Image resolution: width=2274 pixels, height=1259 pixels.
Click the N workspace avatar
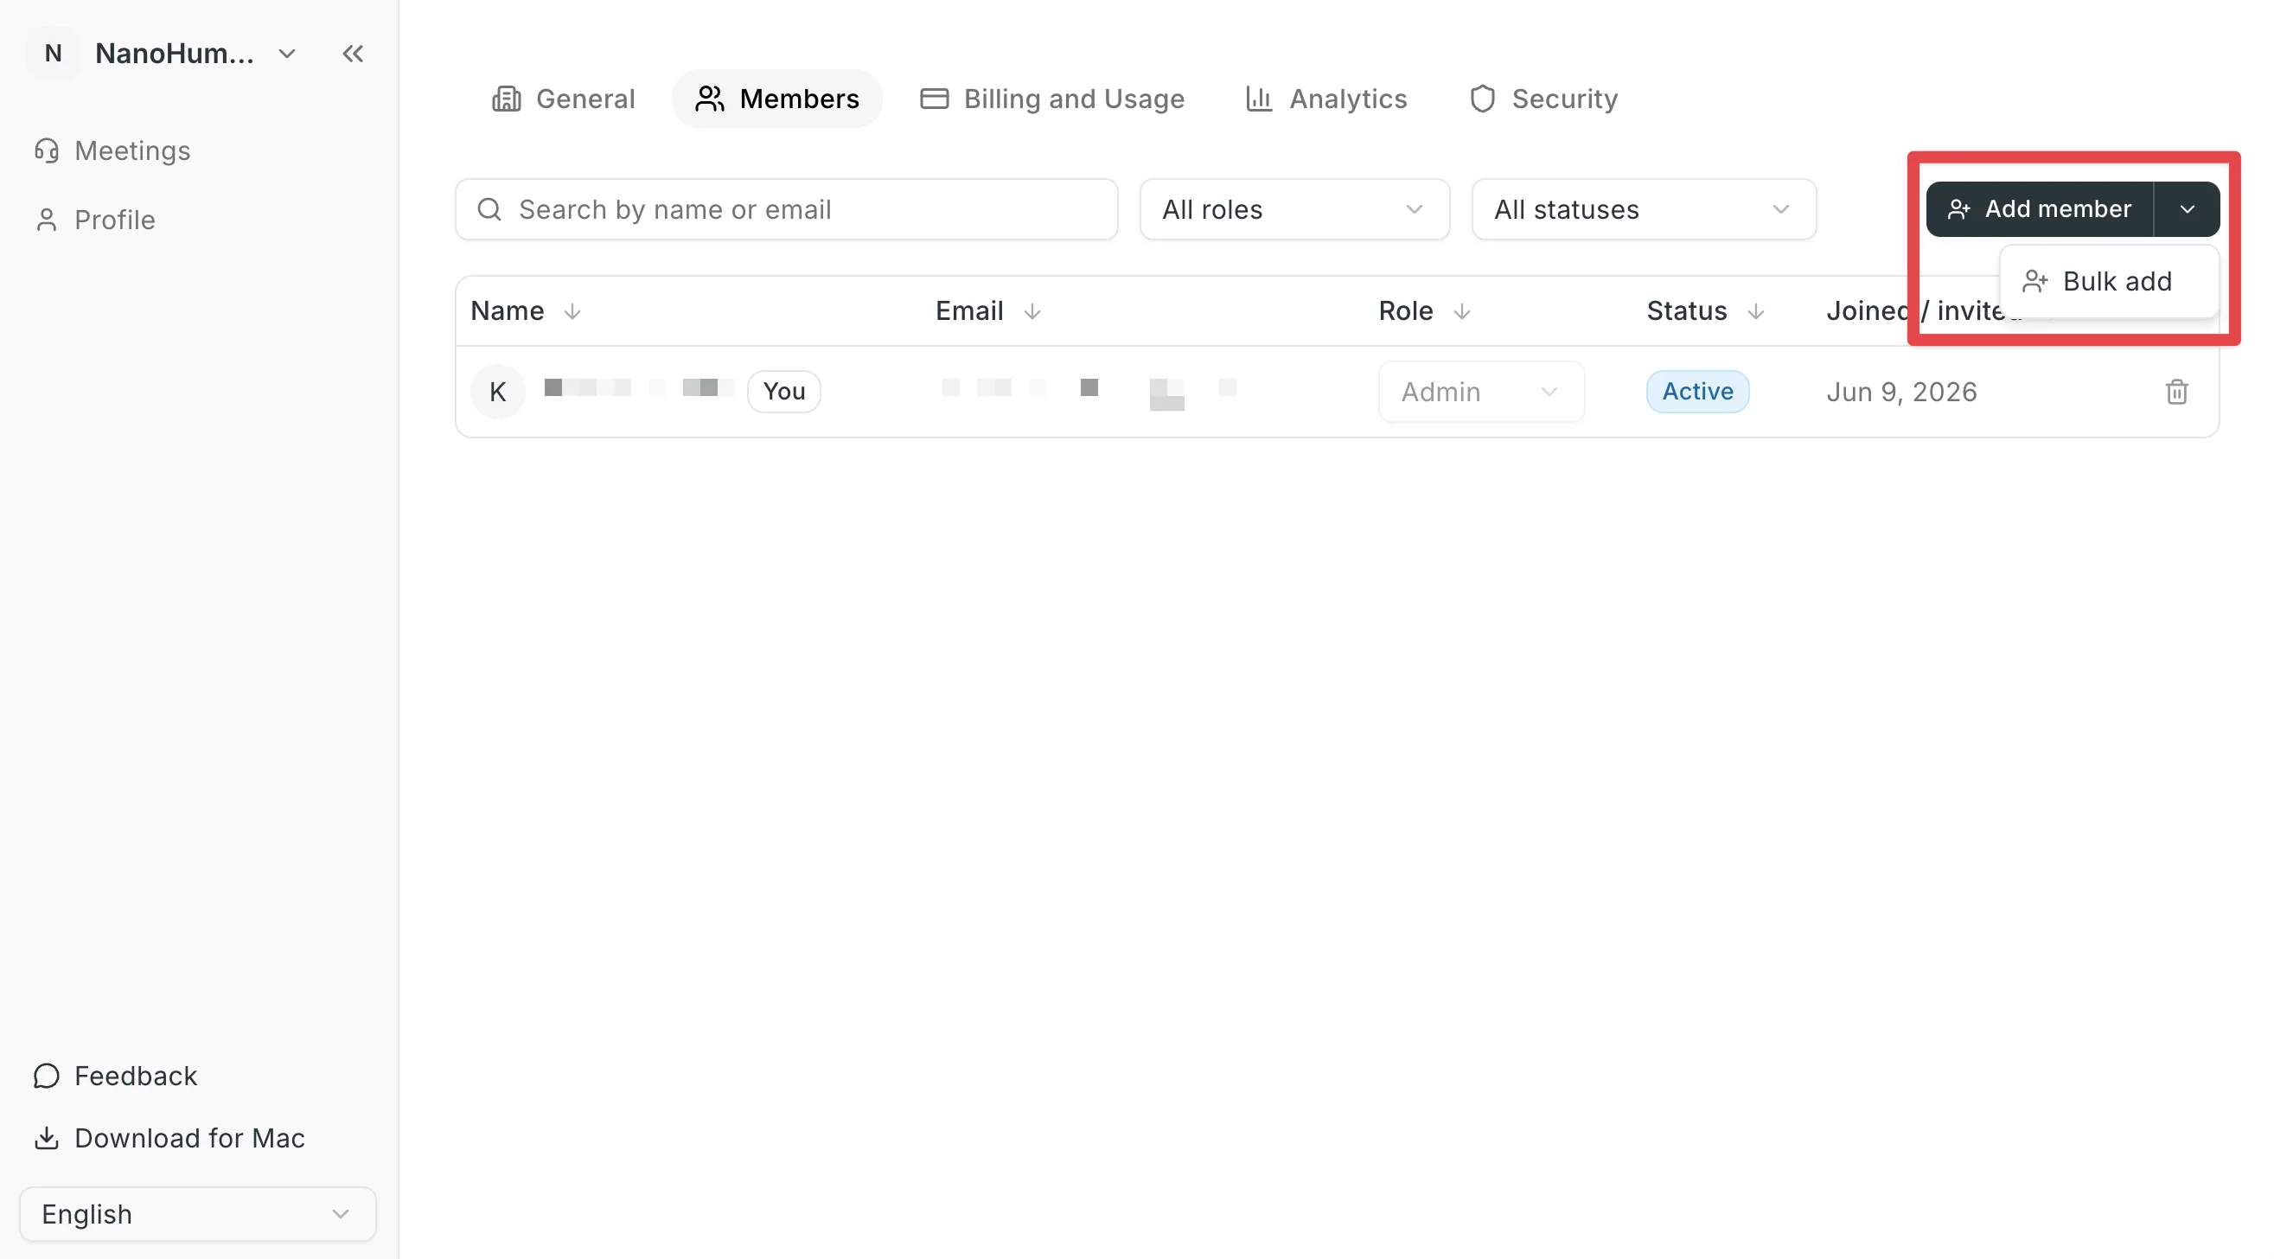[53, 54]
